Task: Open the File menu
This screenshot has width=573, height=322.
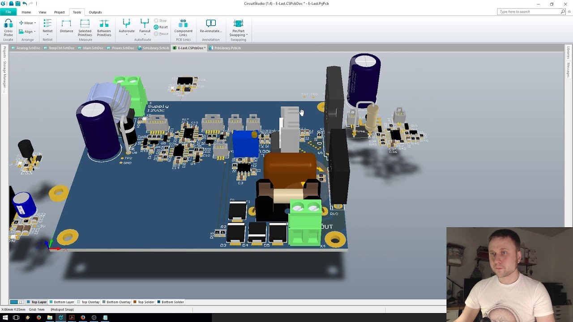Action: point(9,12)
